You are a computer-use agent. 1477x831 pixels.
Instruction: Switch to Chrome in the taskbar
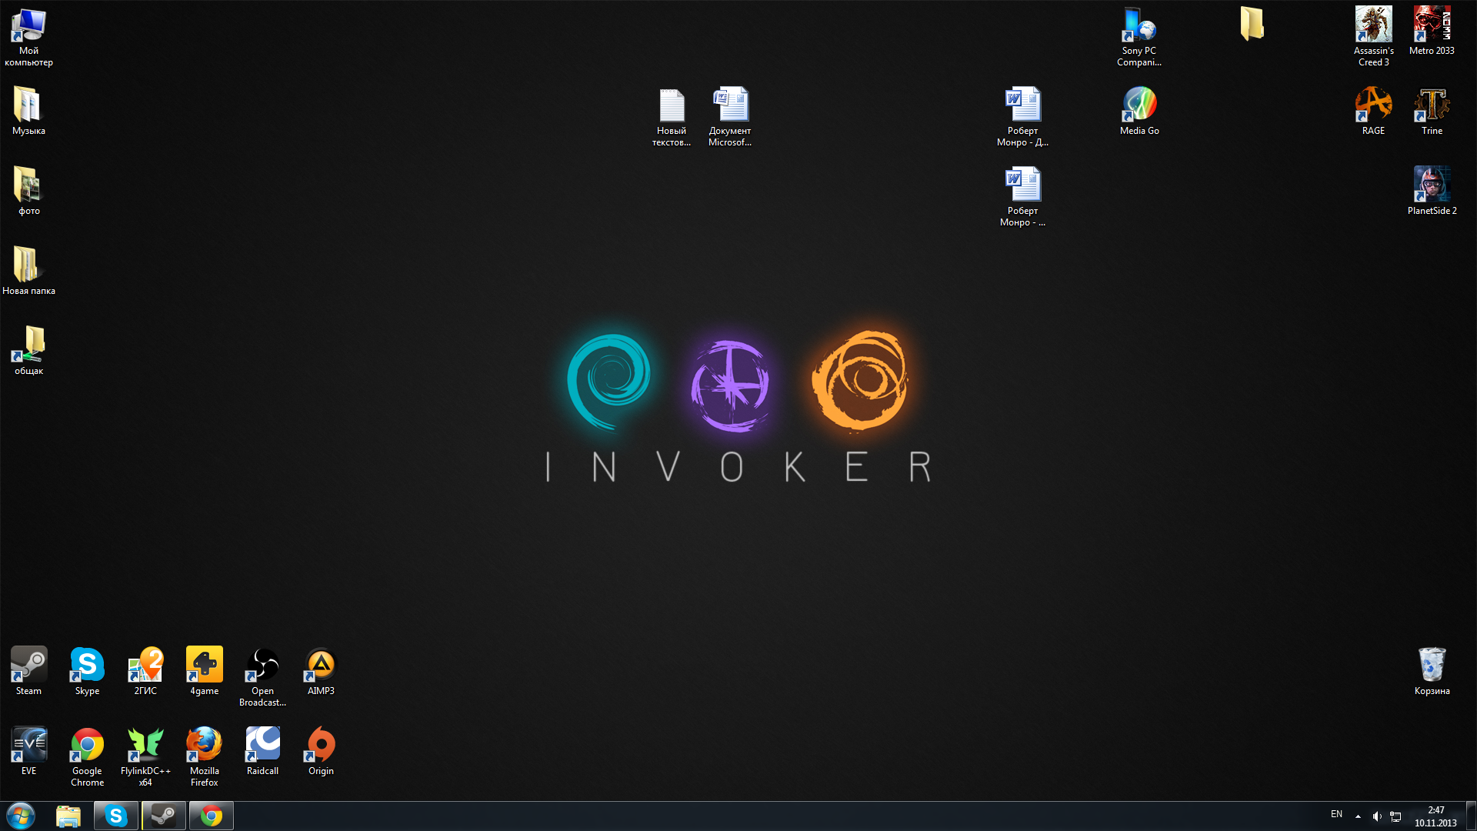212,816
